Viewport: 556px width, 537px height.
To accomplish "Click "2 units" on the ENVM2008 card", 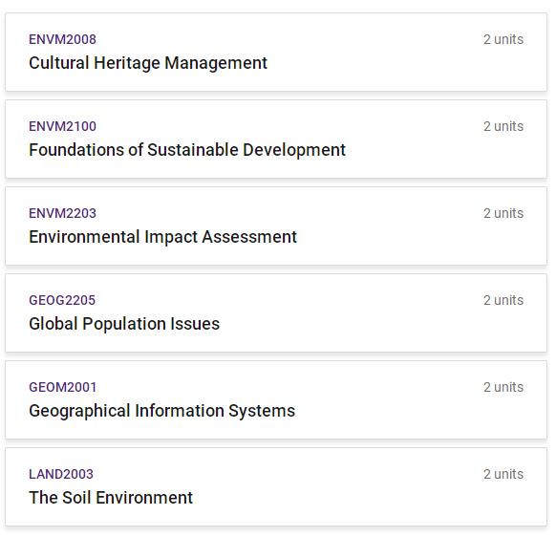I will tap(503, 39).
